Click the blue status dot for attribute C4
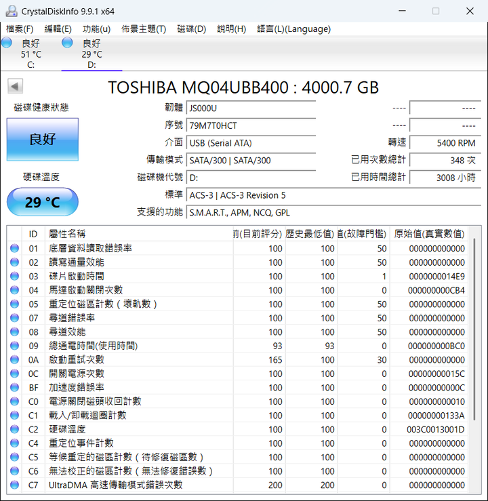488x501 pixels. pos(14,443)
